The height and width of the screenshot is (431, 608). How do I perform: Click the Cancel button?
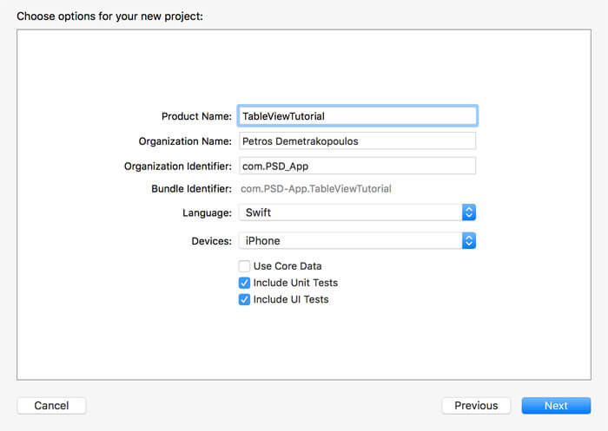pyautogui.click(x=51, y=406)
